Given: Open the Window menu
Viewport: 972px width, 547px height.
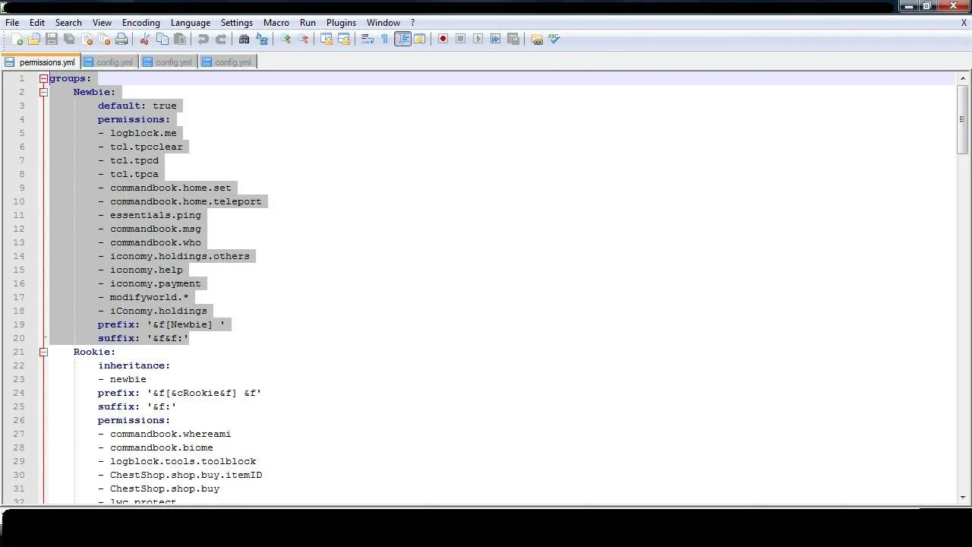Looking at the screenshot, I should click(383, 23).
